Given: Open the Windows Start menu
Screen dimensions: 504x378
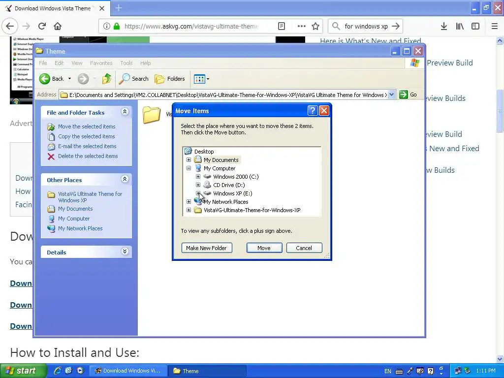Looking at the screenshot, I should (x=23, y=371).
